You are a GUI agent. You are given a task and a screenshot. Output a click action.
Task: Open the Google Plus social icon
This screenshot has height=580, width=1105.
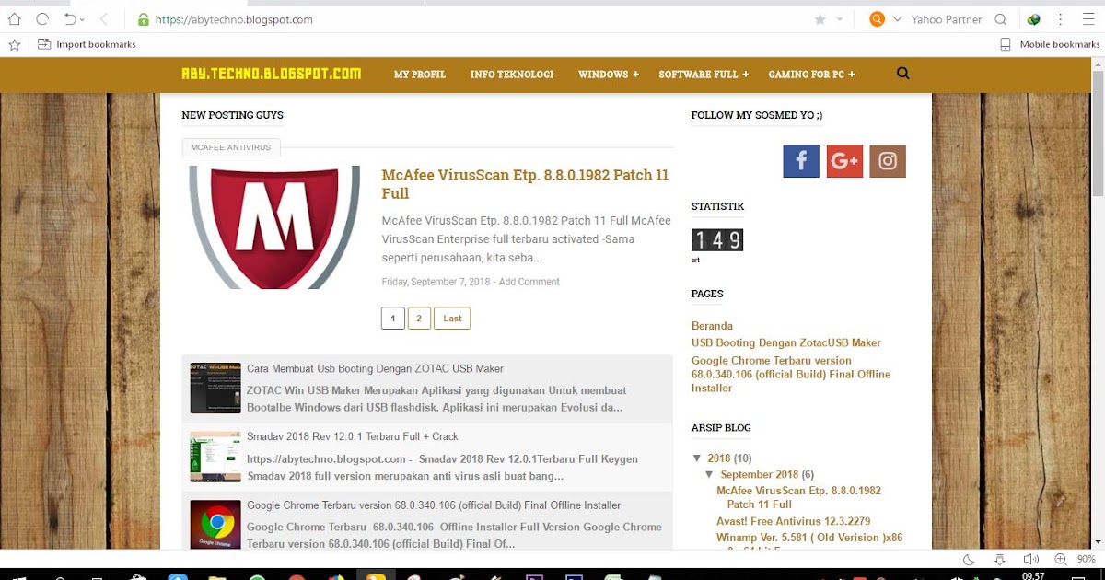(x=844, y=161)
